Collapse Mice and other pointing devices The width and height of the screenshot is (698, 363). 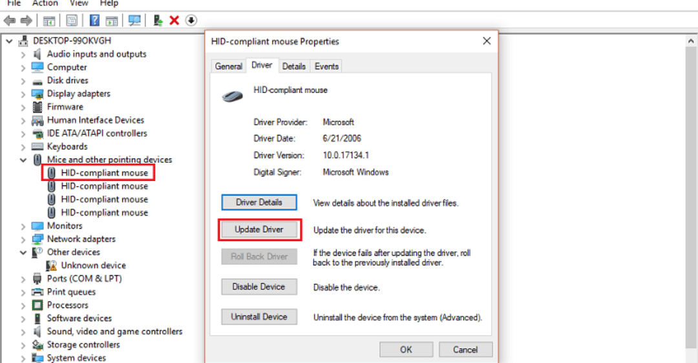pos(23,160)
